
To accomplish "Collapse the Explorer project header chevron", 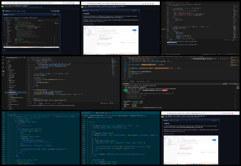I will click(x=6, y=58).
